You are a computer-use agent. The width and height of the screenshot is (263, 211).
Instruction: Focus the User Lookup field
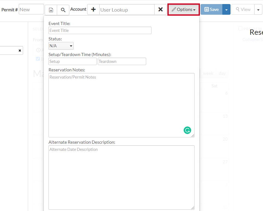pos(127,10)
